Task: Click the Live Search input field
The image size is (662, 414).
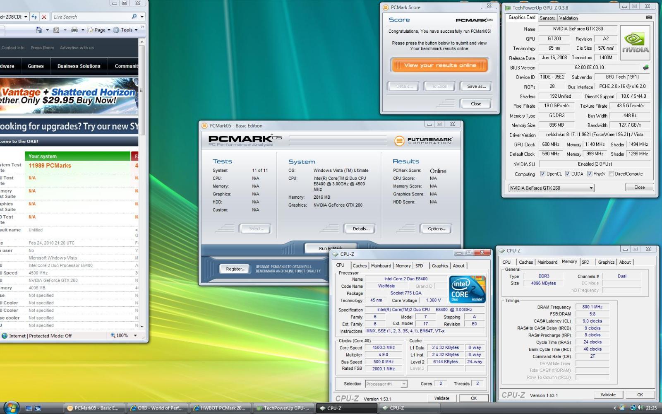Action: tap(91, 17)
